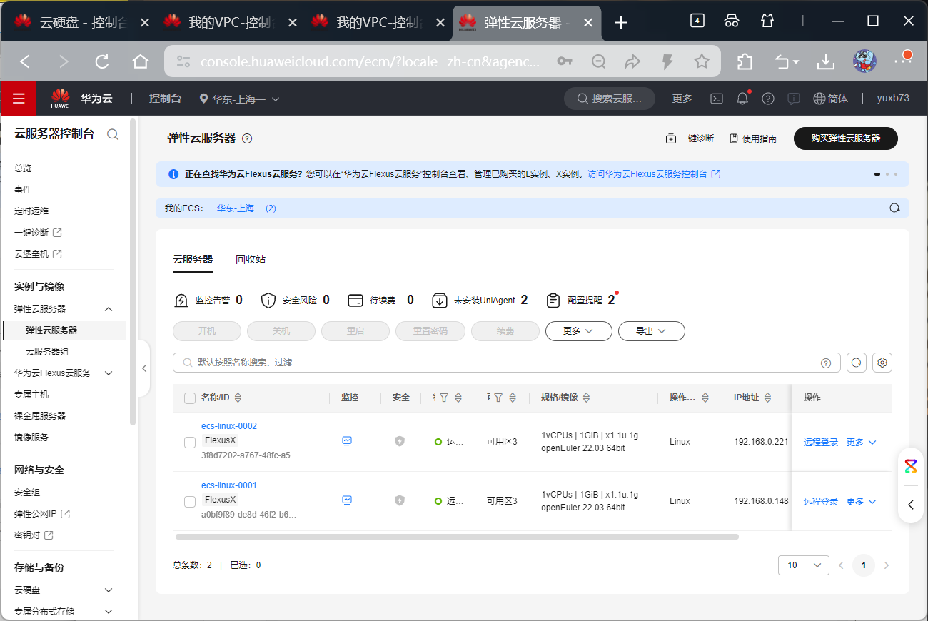Open monitoring chart for ecs-linux-0002
Image resolution: width=928 pixels, height=621 pixels.
347,441
